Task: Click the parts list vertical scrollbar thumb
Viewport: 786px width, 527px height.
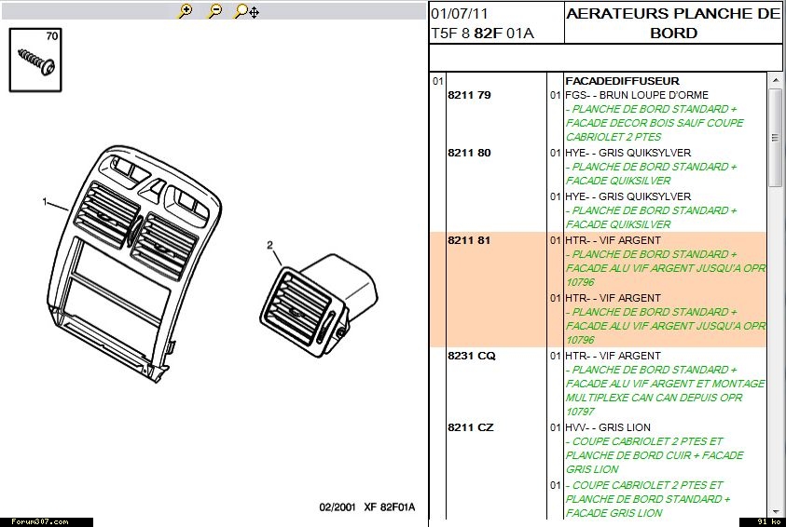Action: (x=775, y=138)
